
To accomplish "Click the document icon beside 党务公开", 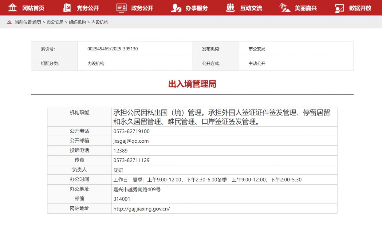I will (x=67, y=8).
